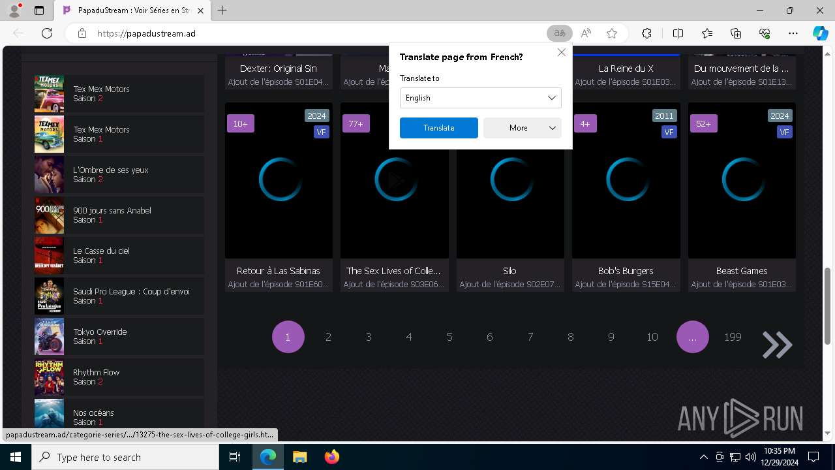Open Tokyo Override Saison 1
This screenshot has width=835, height=470.
tap(119, 337)
